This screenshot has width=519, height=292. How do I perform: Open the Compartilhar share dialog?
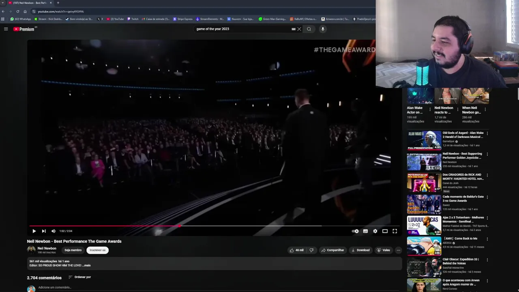click(332, 250)
